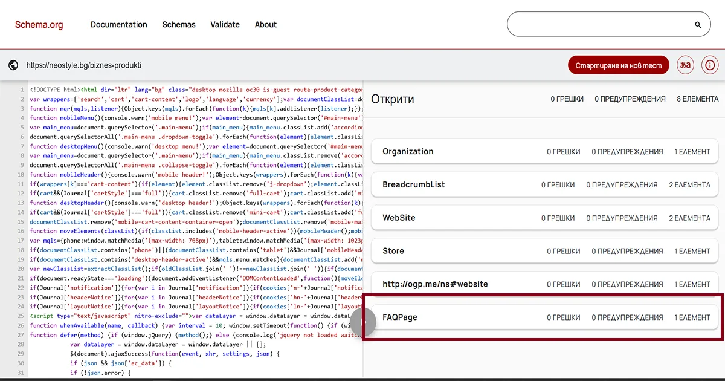Screen dimensions: 725x381
Task: Open the Schemas menu item
Action: click(x=179, y=24)
